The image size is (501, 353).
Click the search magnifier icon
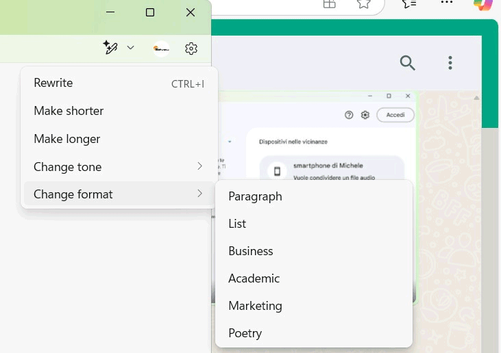point(408,63)
